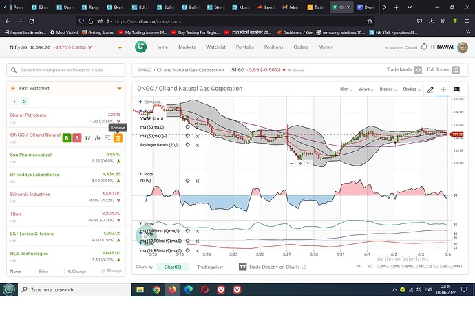475x310 pixels.
Task: Open settings gear for Bollinger Bands study
Action: click(187, 145)
